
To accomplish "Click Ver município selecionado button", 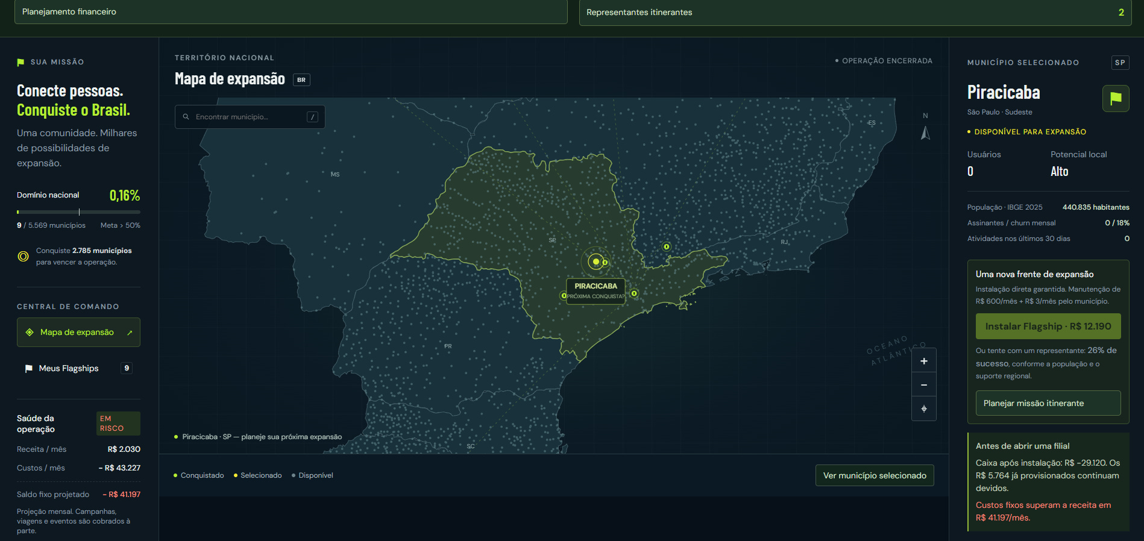I will pos(875,475).
